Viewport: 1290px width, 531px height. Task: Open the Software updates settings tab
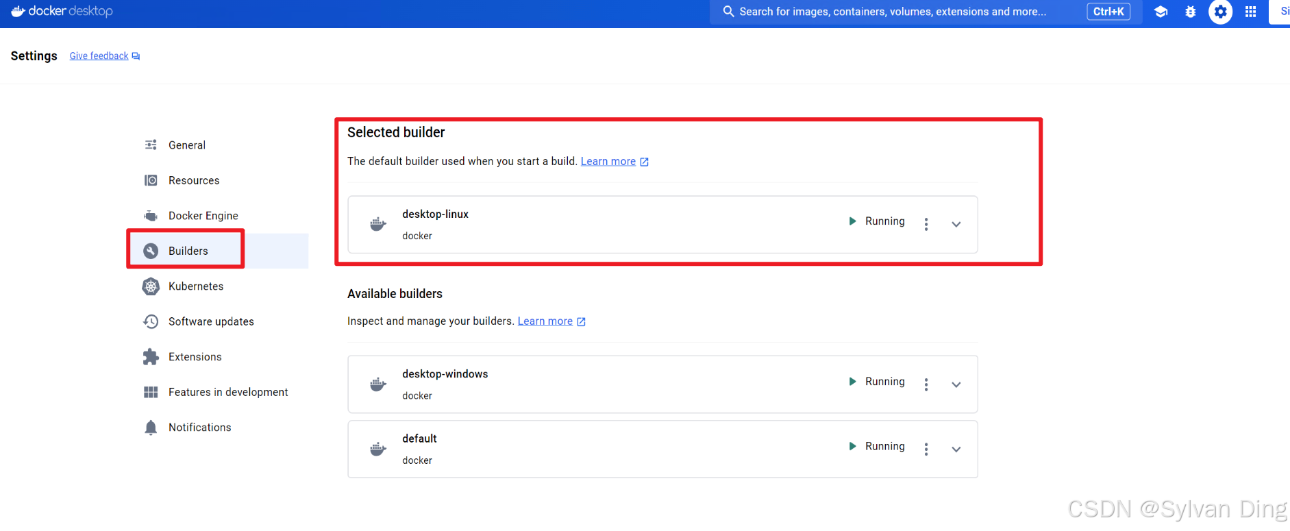tap(218, 321)
